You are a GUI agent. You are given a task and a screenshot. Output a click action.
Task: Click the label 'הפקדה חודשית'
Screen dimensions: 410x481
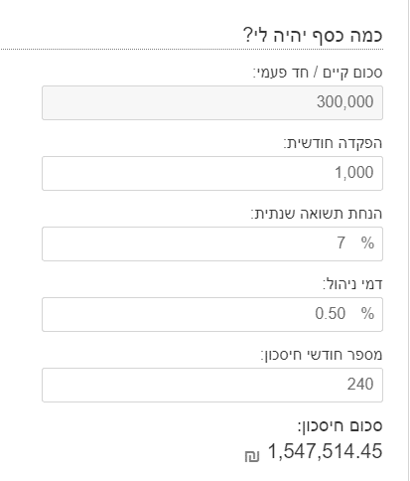(333, 143)
